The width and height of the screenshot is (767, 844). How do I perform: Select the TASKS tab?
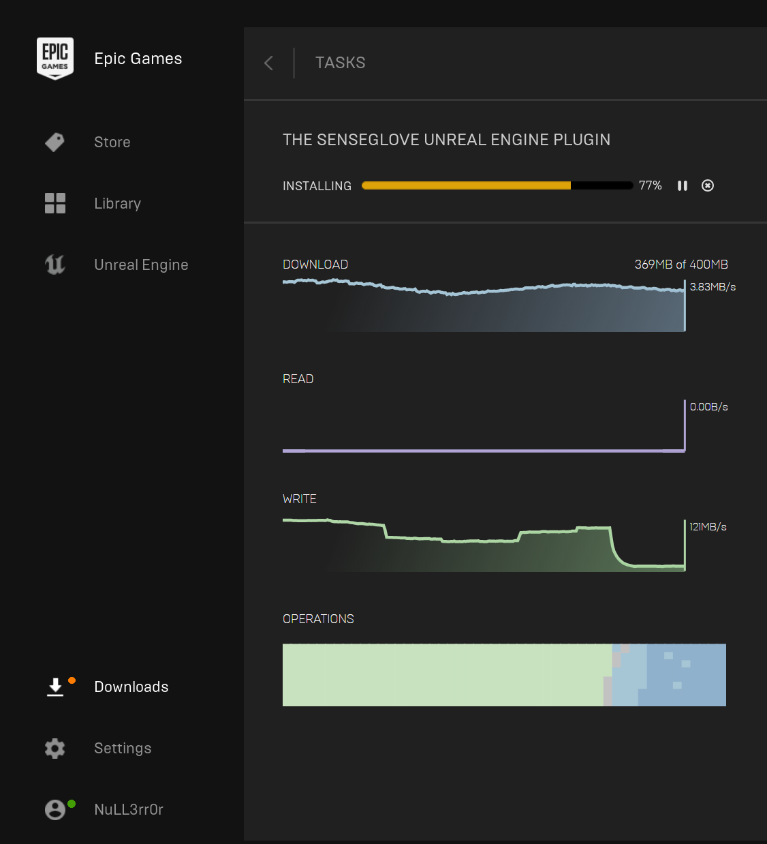pos(340,63)
